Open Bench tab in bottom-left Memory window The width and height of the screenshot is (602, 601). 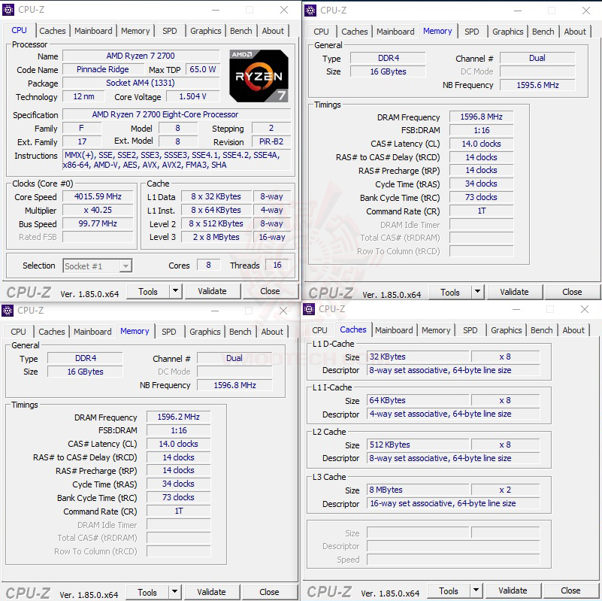[x=240, y=332]
